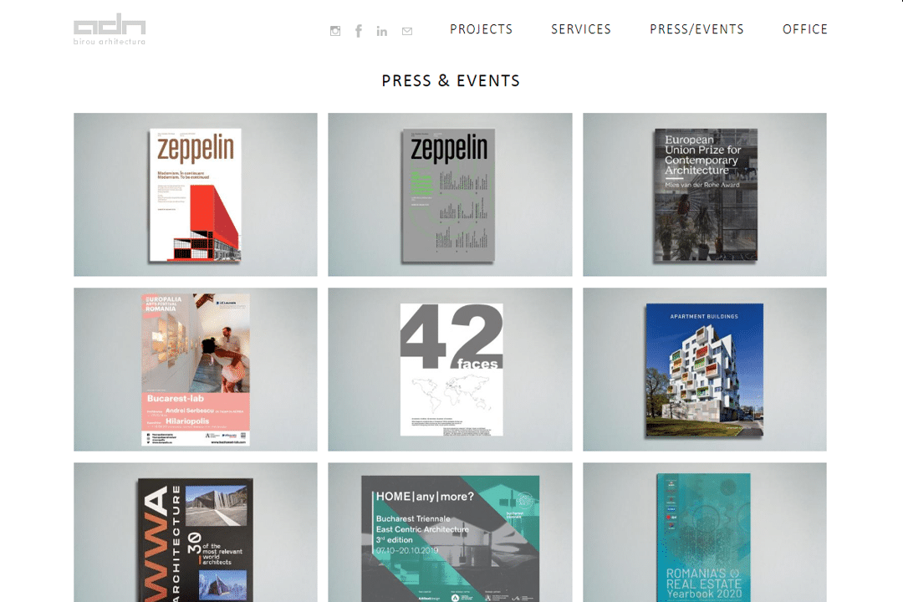Screen dimensions: 903x602
Task: Open the Services menu item
Action: coord(581,29)
